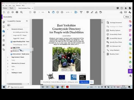Select the hand pan tool
134x100 pixels.
tap(53, 12)
